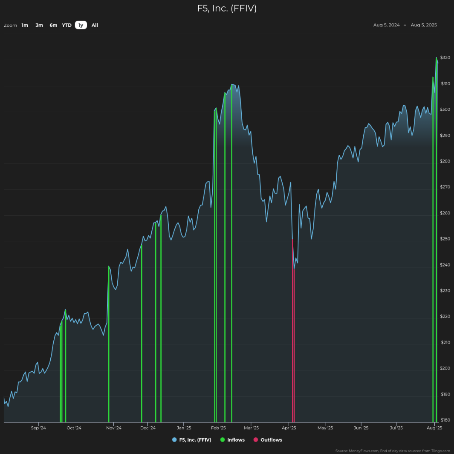454x454 pixels.
Task: Click the $320 price axis label
Action: click(445, 58)
